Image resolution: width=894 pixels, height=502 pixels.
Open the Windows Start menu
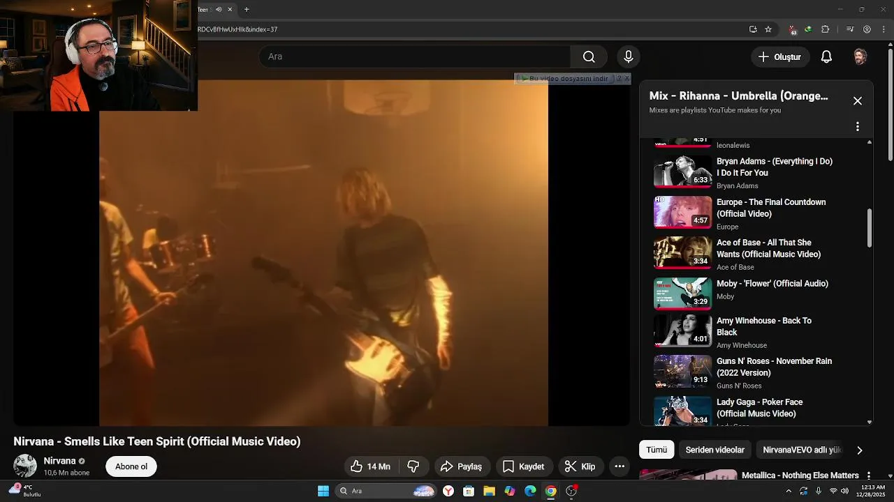(x=323, y=491)
